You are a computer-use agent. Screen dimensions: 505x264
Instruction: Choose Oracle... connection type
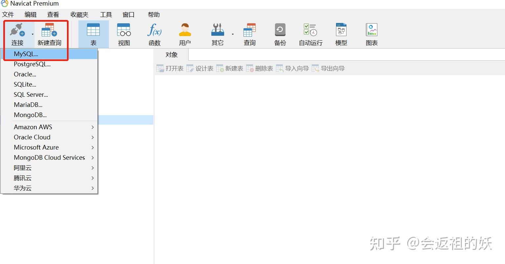pos(49,74)
